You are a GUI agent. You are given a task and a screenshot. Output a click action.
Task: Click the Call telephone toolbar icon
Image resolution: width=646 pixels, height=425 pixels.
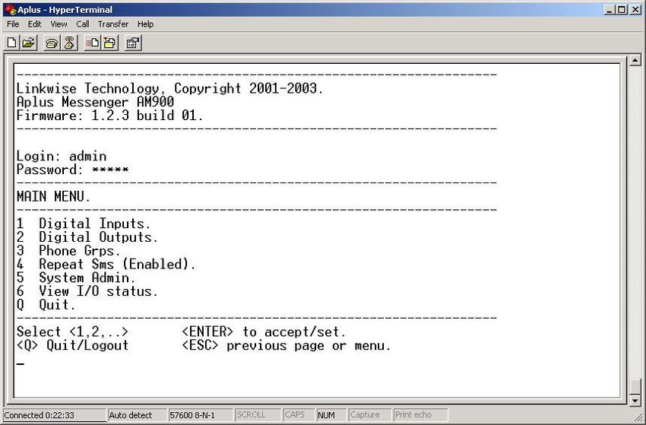tap(52, 43)
